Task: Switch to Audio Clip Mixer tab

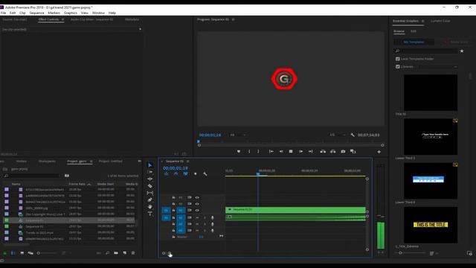Action: coord(91,19)
